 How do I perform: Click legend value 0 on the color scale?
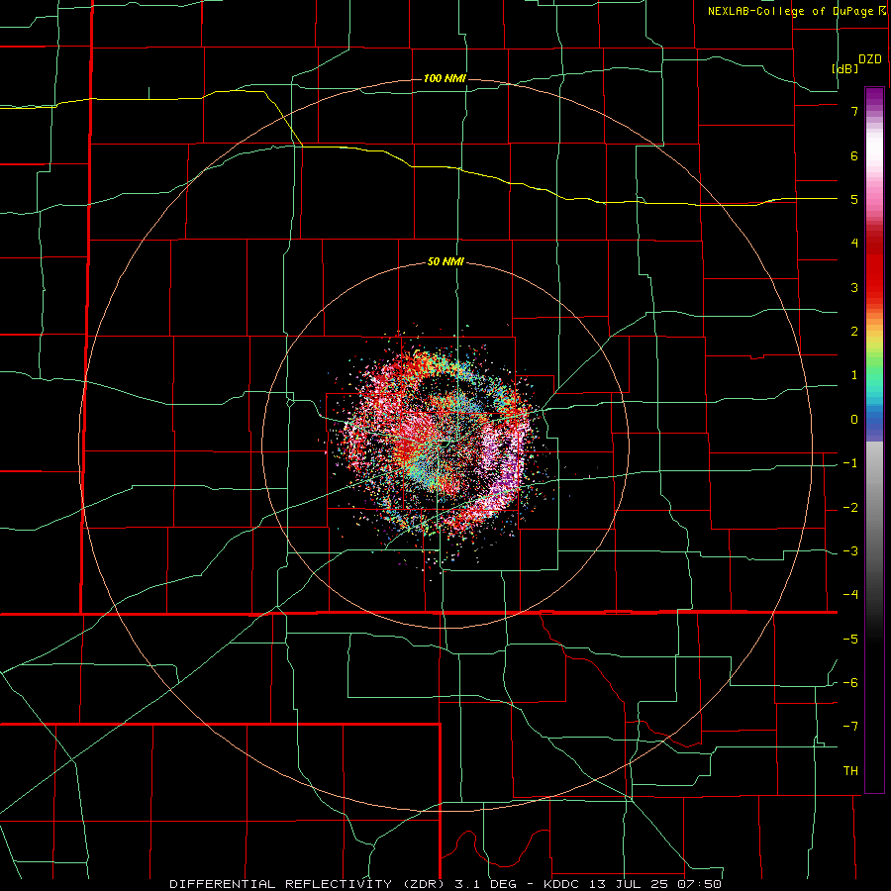coord(854,420)
